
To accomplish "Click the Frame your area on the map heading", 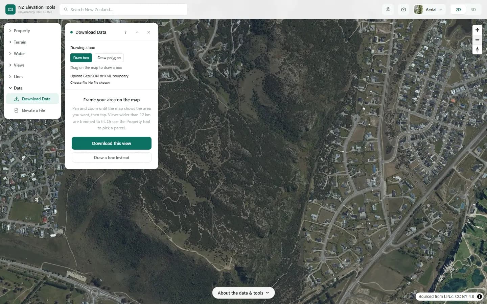I will (x=112, y=100).
